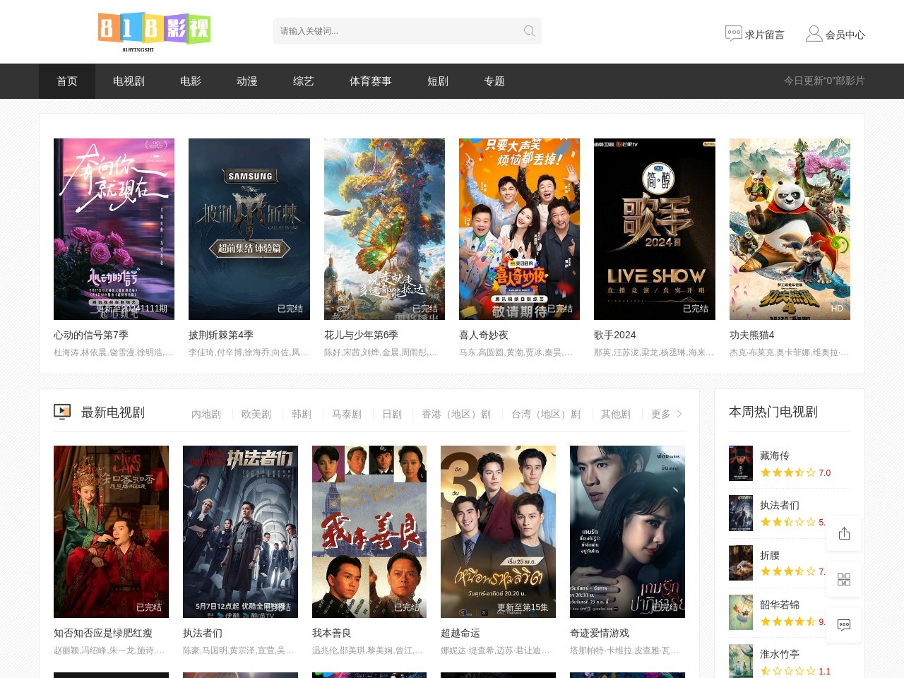Filter by 其他剧 category
The image size is (904, 678).
[x=616, y=414]
